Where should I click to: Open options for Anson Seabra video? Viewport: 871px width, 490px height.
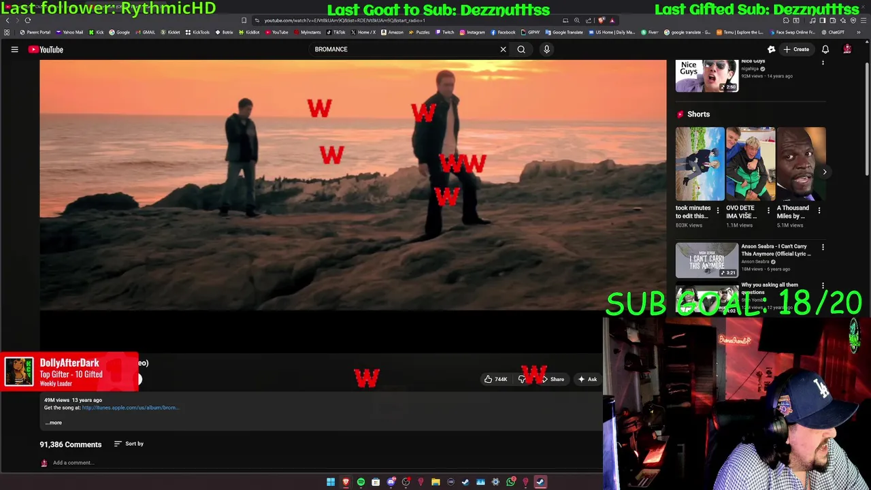(823, 247)
